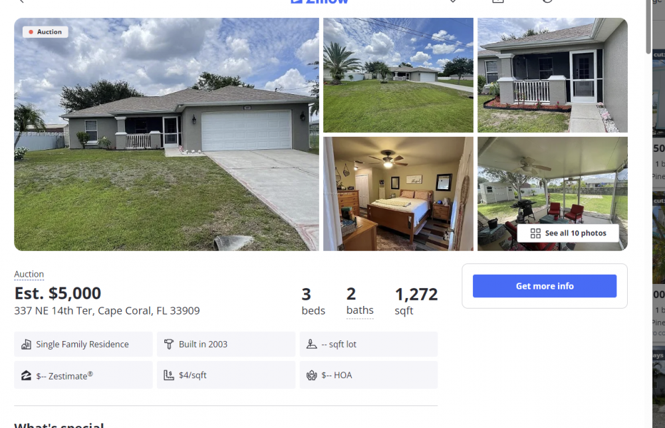
Task: Click the price-per-sqft ruler icon
Action: click(169, 375)
